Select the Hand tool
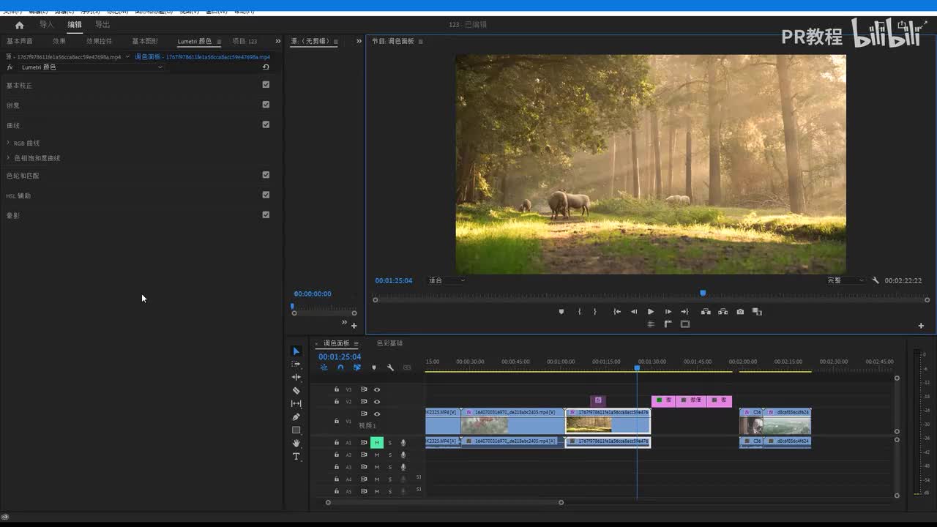The height and width of the screenshot is (527, 937). [296, 444]
